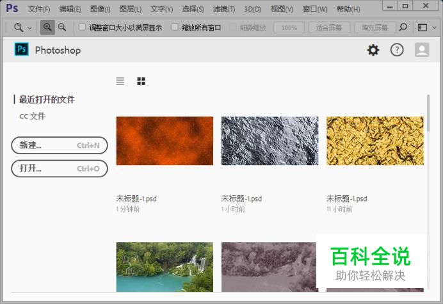The image size is (443, 304).
Task: Open the 窗口(W) menu
Action: 315,9
